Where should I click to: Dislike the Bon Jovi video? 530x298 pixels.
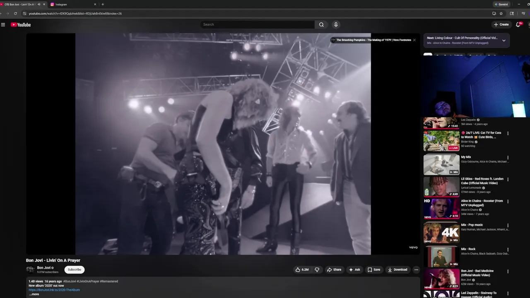(x=317, y=269)
